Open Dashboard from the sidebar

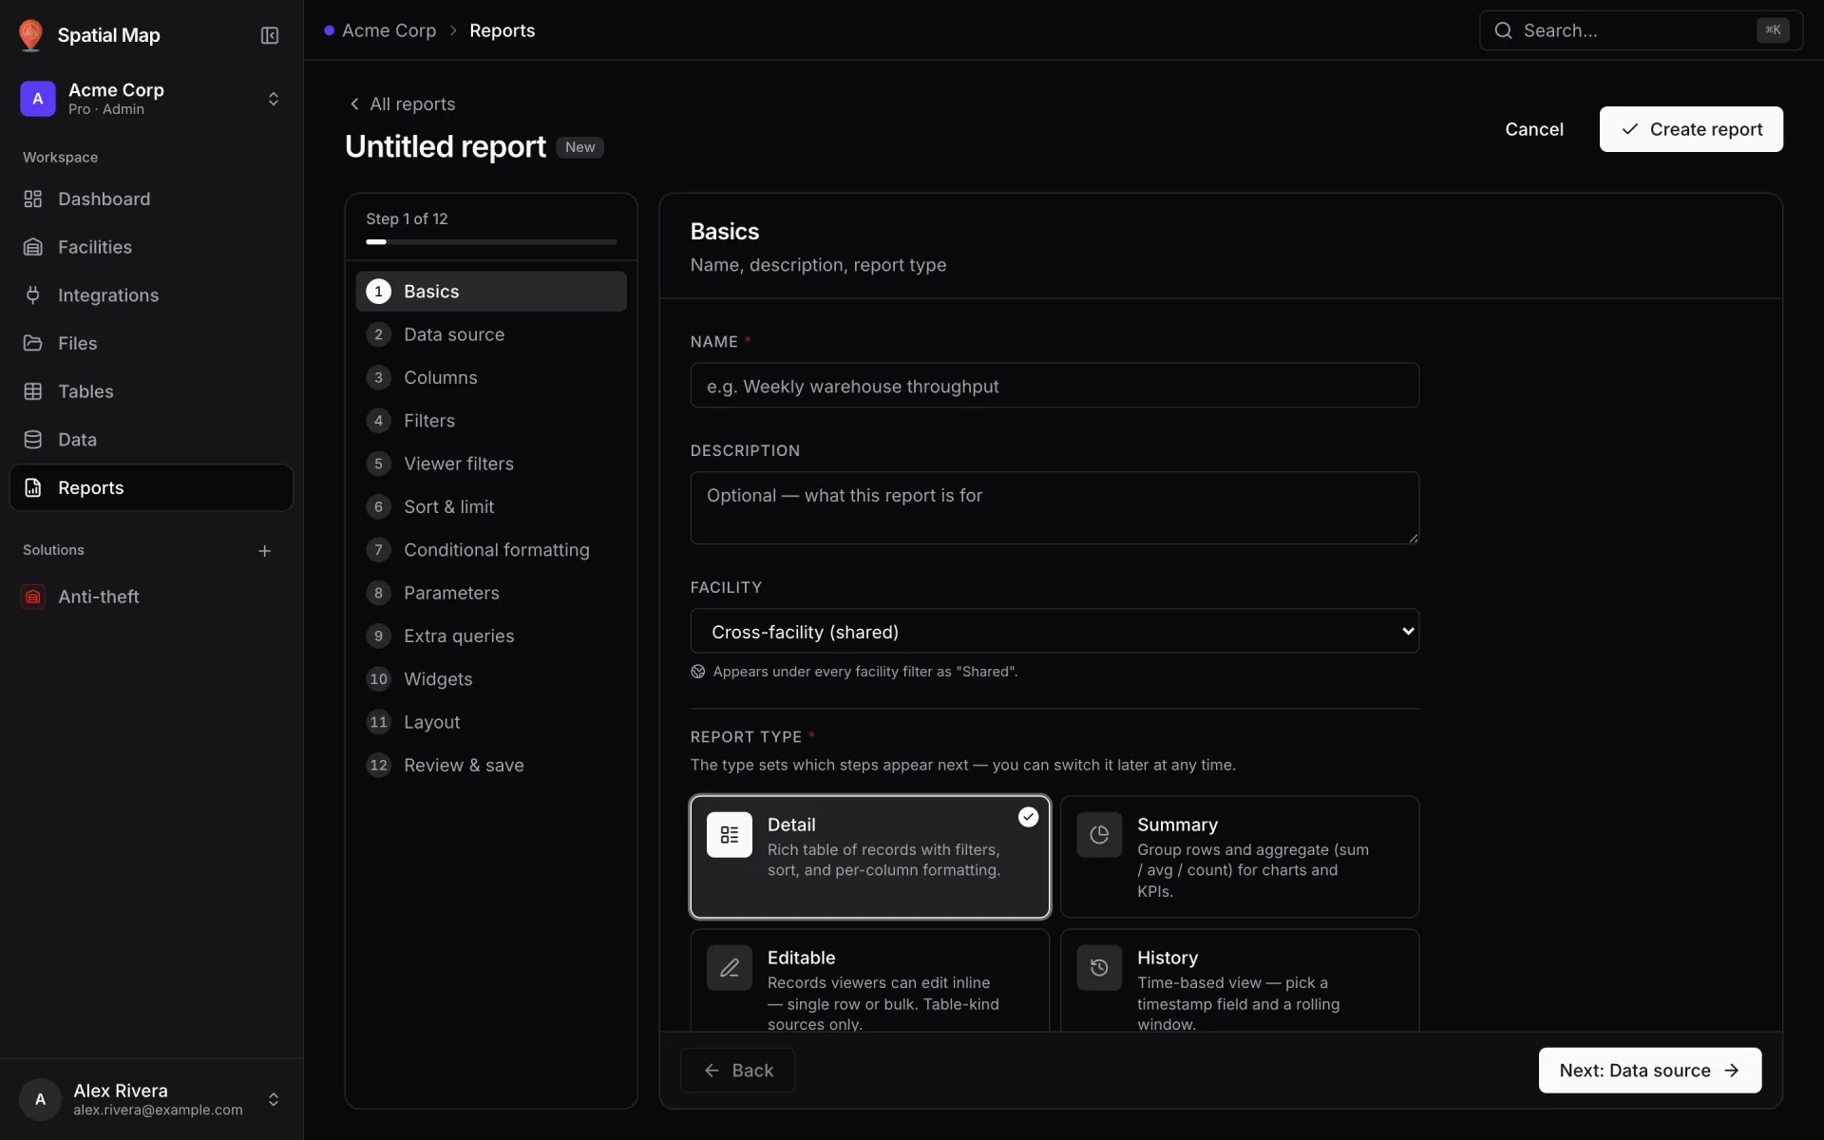pos(152,199)
